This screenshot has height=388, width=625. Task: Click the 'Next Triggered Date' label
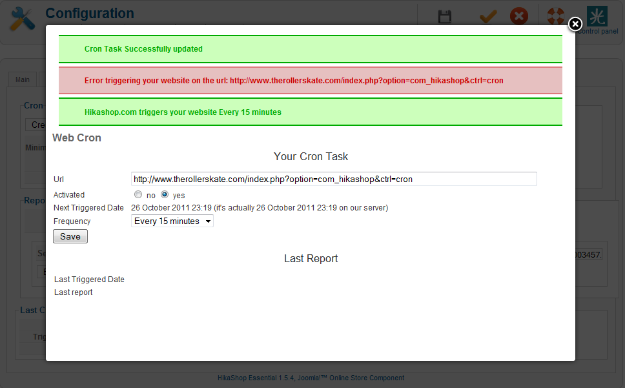(x=88, y=208)
